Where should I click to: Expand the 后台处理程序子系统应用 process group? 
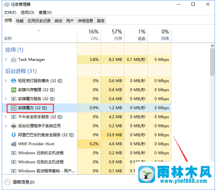pyautogui.click(x=6, y=126)
